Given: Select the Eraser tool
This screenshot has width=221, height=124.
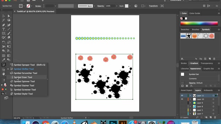Looking at the screenshot, I should [x=9, y=38].
